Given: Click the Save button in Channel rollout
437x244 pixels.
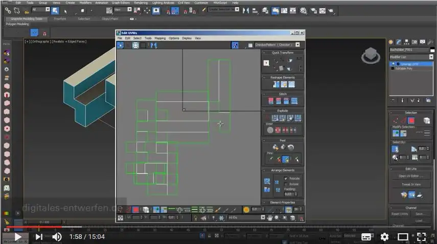Looking at the screenshot, I should click(x=420, y=214).
